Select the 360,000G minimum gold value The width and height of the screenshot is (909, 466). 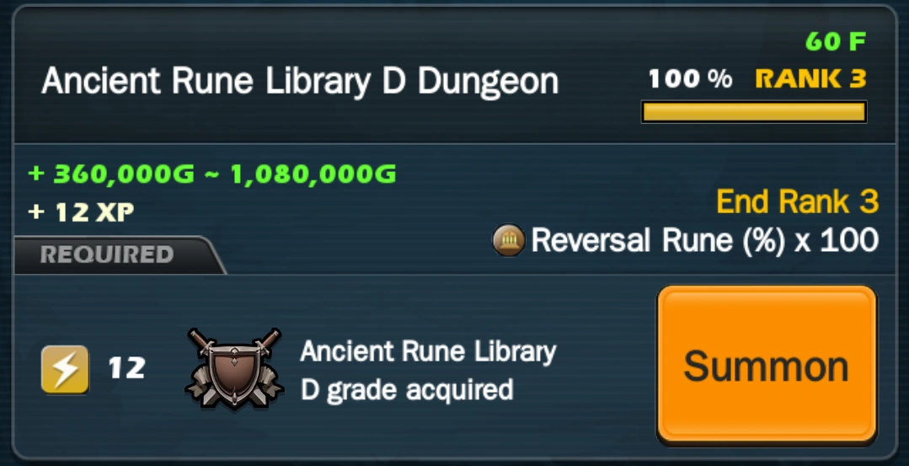(x=124, y=174)
